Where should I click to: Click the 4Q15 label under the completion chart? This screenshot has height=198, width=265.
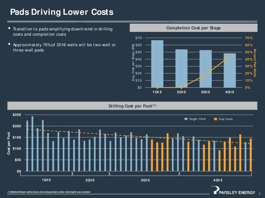pos(230,92)
